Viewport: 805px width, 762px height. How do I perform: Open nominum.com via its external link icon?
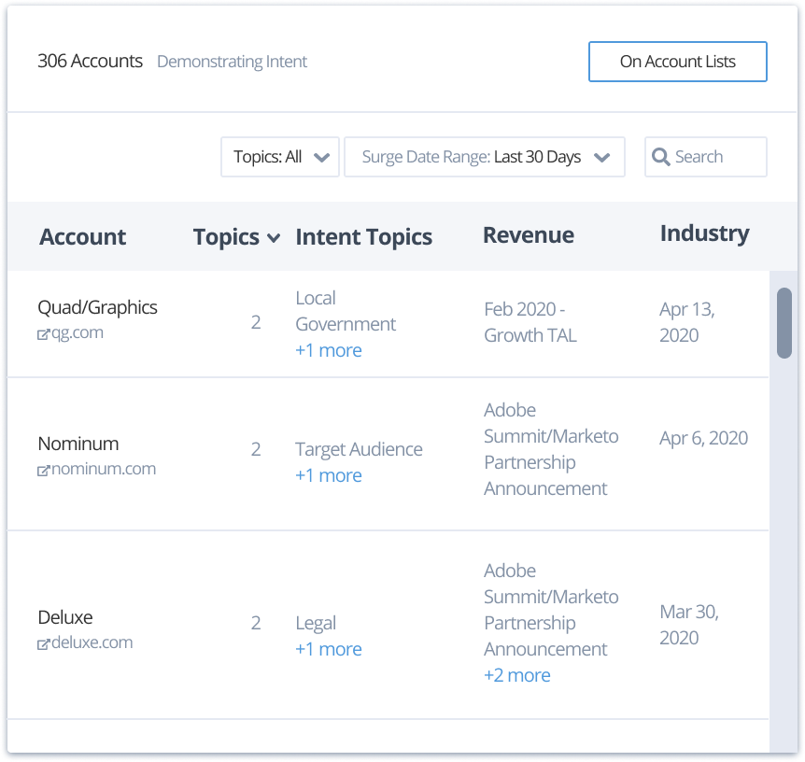[x=41, y=469]
